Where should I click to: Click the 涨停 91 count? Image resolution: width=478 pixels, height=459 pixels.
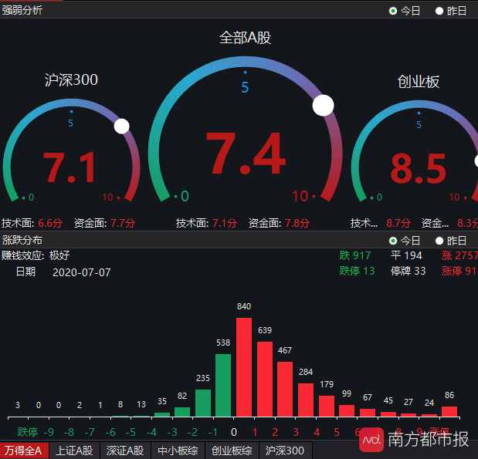(x=459, y=271)
